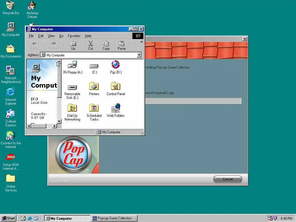Click the Forward toolbar button
Viewport: 296px width, 222px height.
(54, 46)
